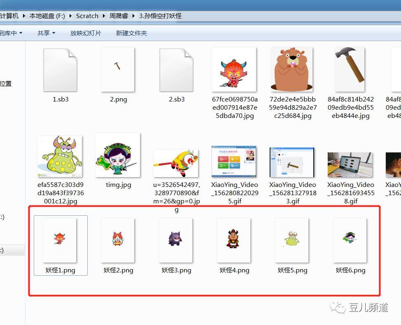Navigate to 周晟睿 folder in breadcrumb

point(119,16)
